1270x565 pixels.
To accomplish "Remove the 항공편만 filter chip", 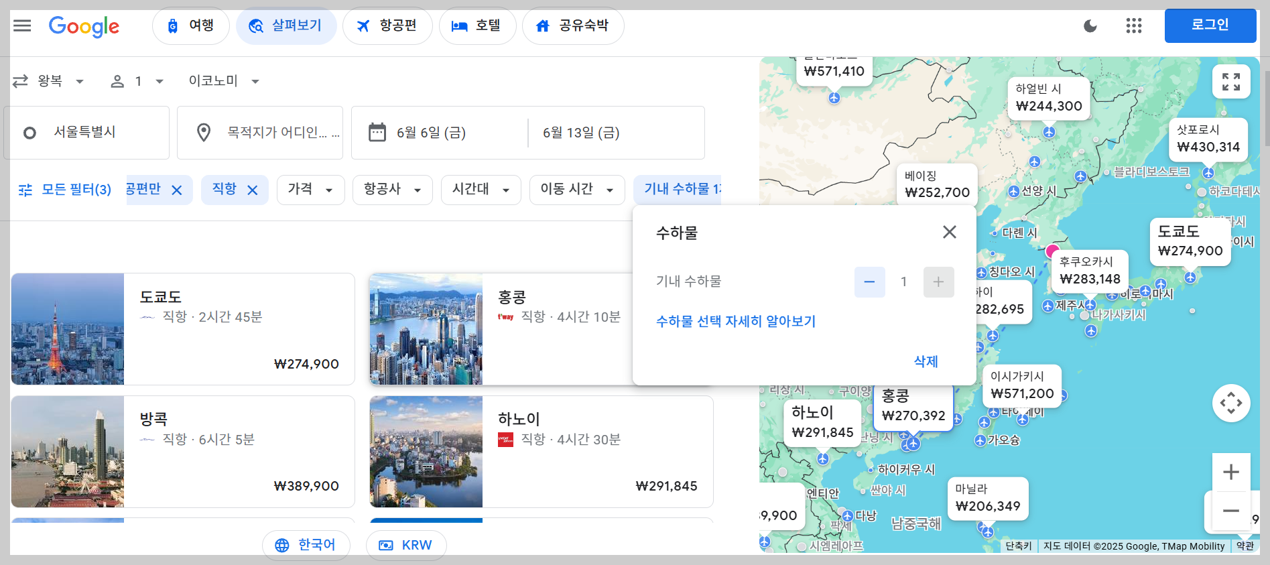I will 177,190.
